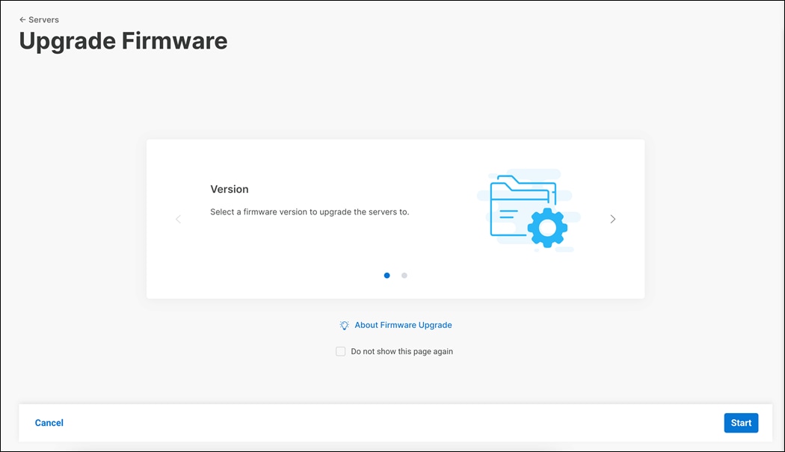Click the gear icon inside the card illustration
The height and width of the screenshot is (452, 785).
pos(548,226)
